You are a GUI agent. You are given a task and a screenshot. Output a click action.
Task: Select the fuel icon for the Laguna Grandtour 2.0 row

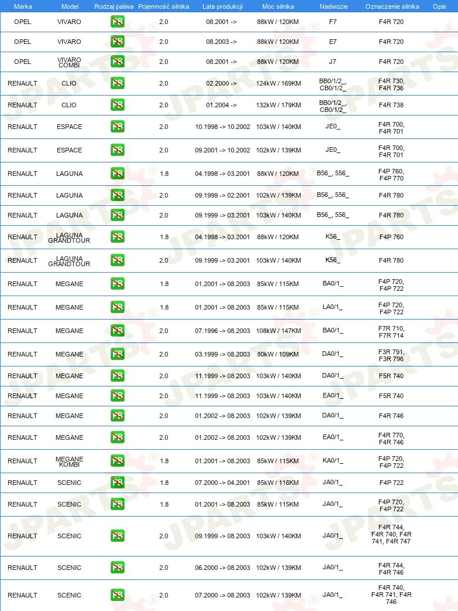point(118,260)
